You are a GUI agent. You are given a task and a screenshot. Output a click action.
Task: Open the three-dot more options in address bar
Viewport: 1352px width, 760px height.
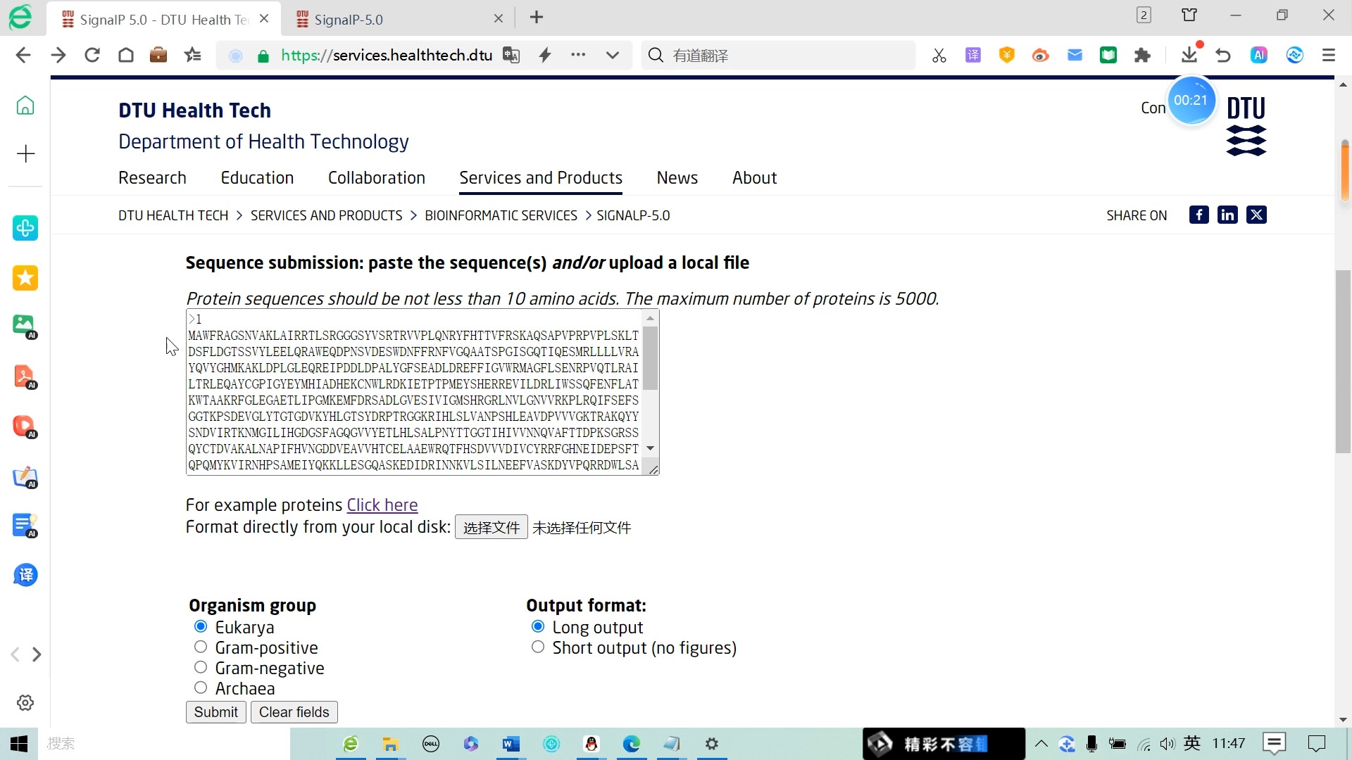point(578,55)
